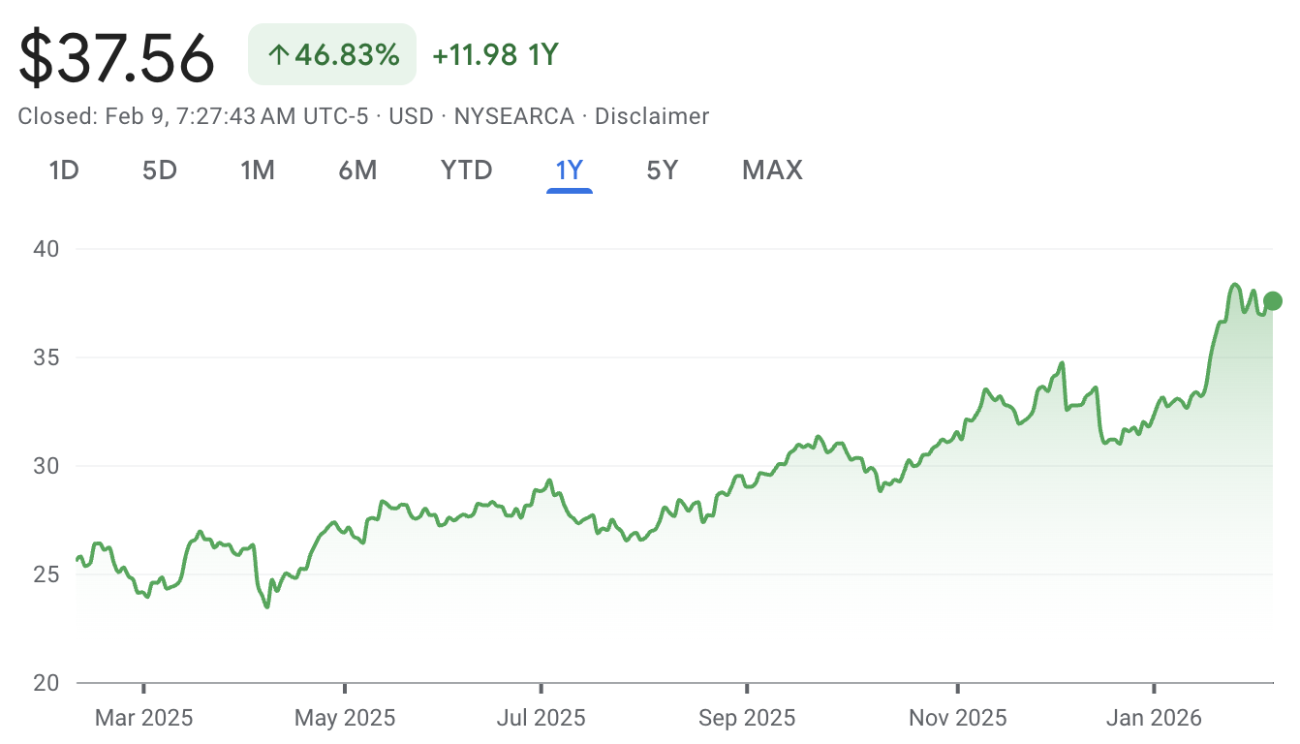Show the MAX price history

(x=772, y=170)
